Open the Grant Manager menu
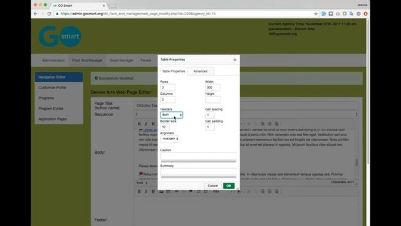This screenshot has width=401, height=226. click(x=121, y=60)
